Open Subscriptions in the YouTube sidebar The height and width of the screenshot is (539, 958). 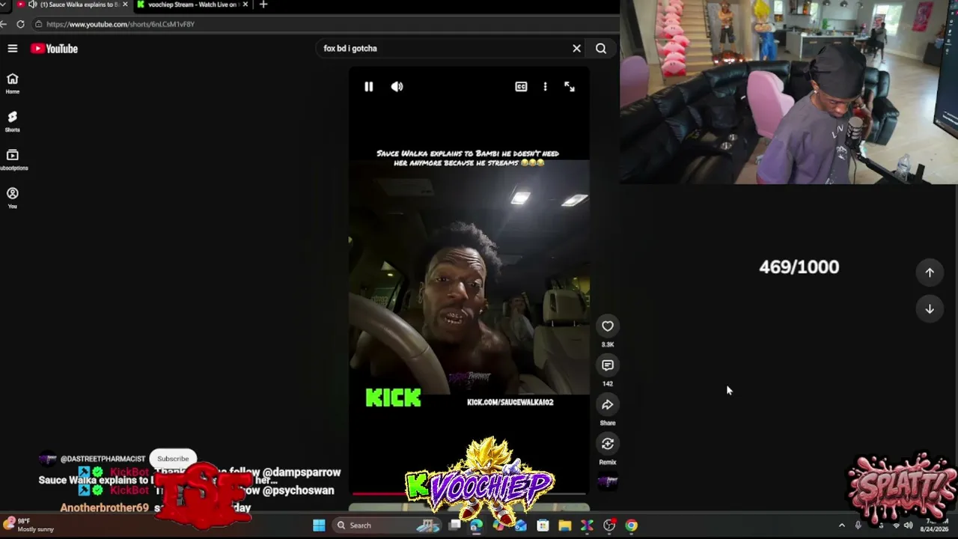pos(13,159)
